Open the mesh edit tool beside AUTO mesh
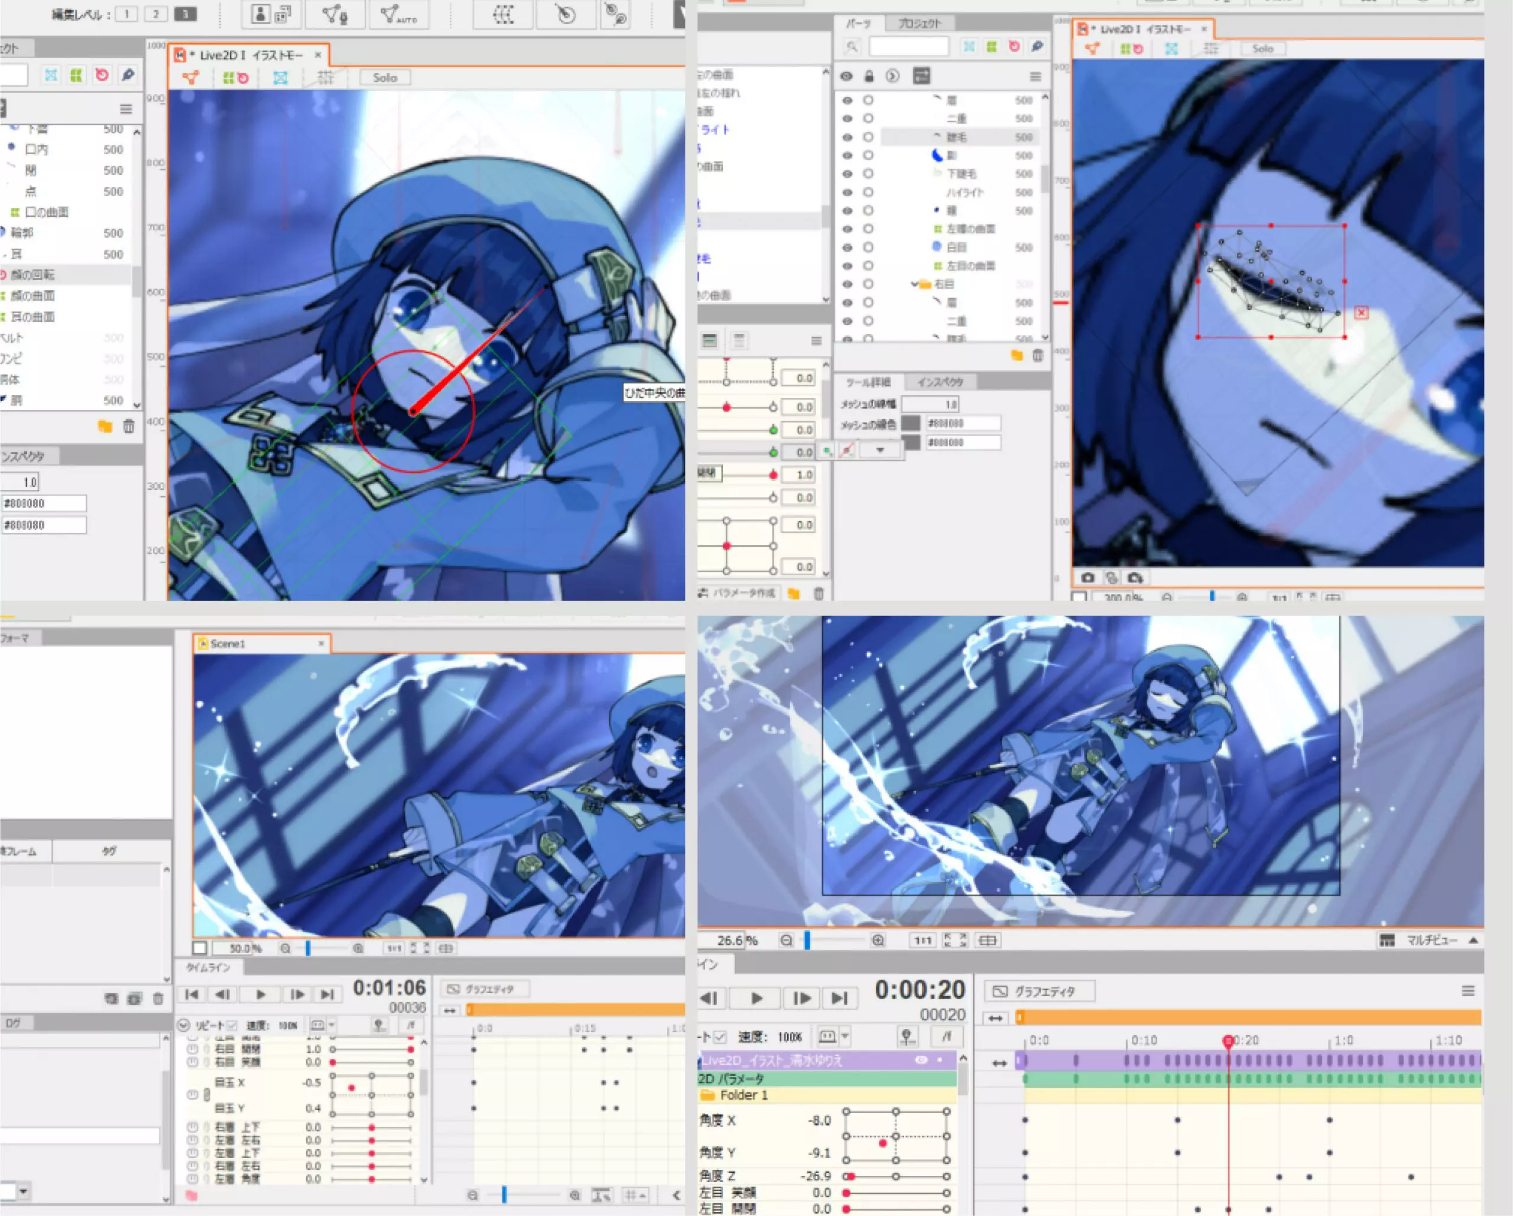Screen dimensions: 1513x1216 click(x=335, y=14)
